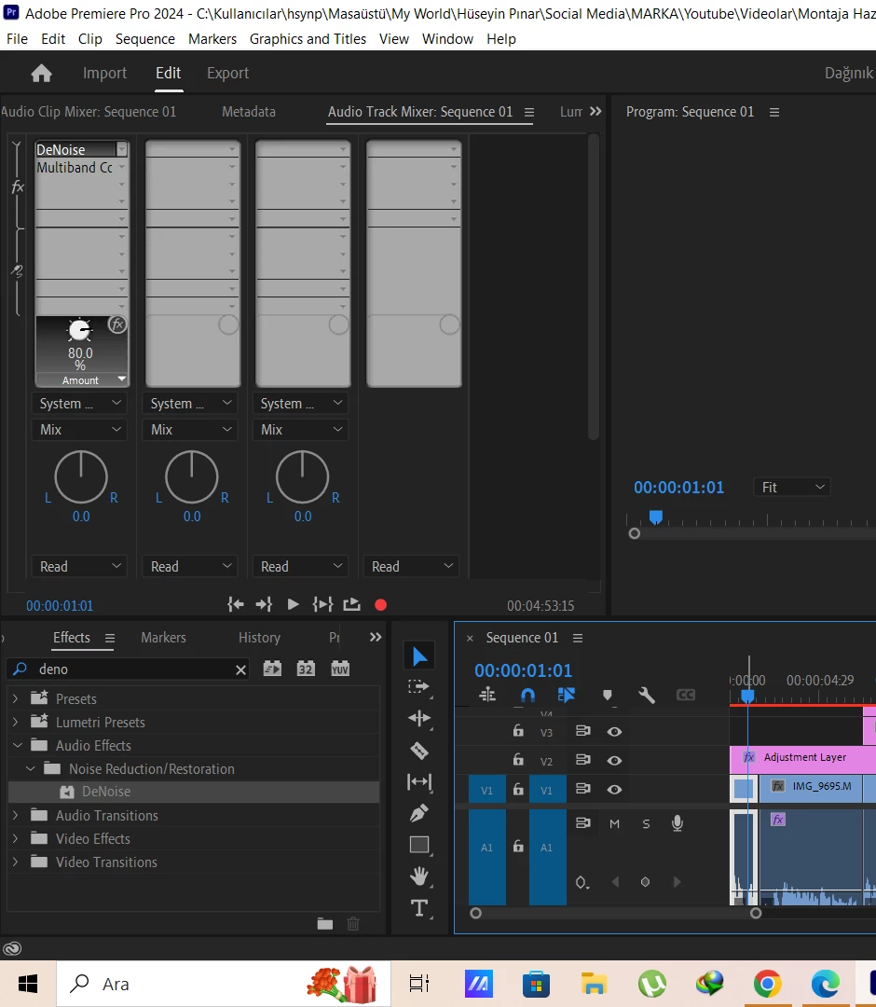
Task: Open first track Mix output dropdown
Action: click(79, 430)
